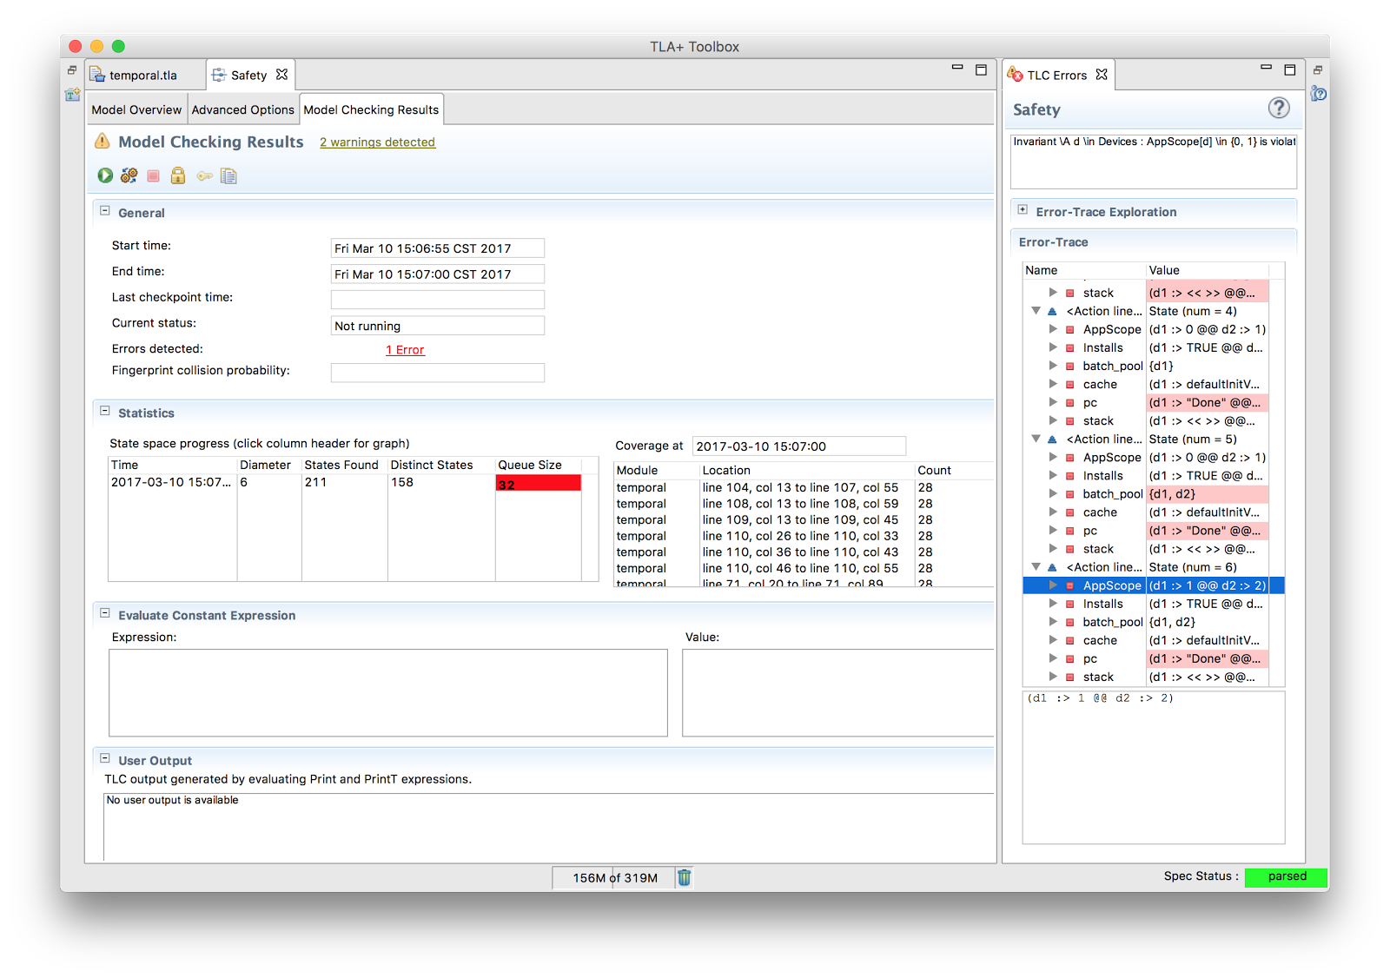
Task: Click the red 1 Error link
Action: coord(405,350)
